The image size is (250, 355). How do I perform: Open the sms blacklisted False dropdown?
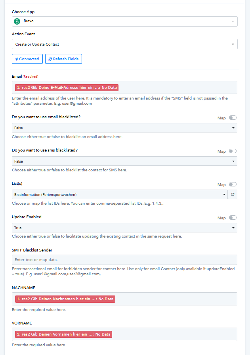(124, 161)
